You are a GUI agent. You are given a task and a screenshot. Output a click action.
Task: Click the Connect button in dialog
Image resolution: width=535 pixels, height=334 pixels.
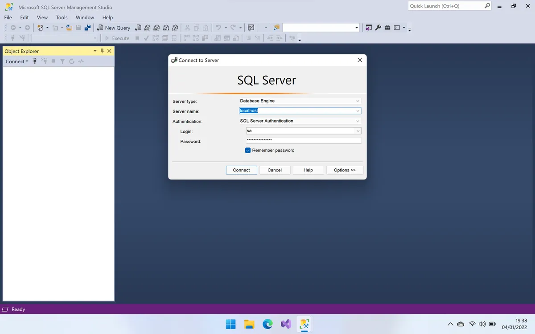(x=242, y=170)
